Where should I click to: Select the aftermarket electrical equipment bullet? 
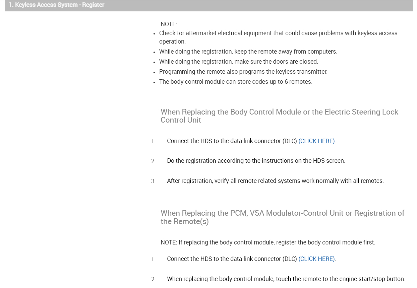(278, 37)
